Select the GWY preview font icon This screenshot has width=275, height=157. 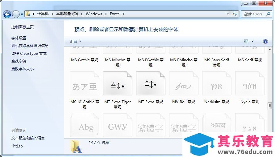coord(118,125)
